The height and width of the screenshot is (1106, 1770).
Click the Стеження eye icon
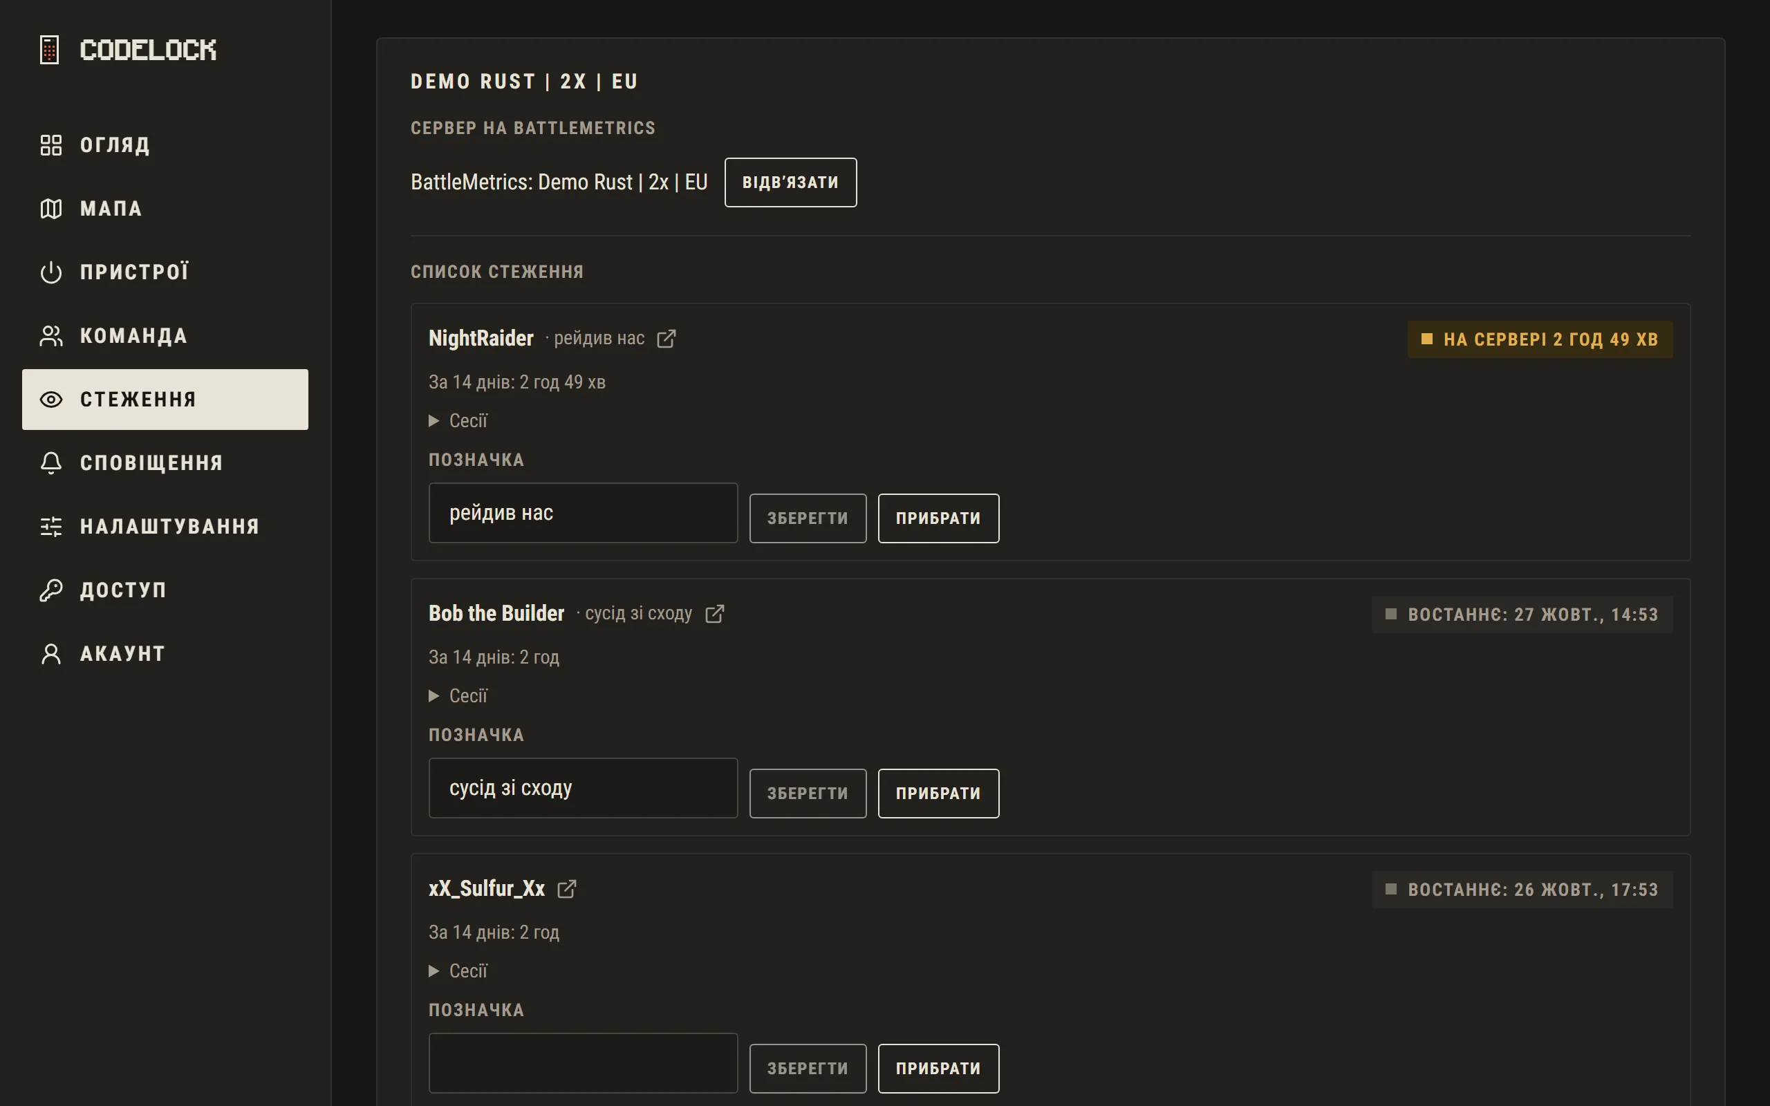coord(50,400)
